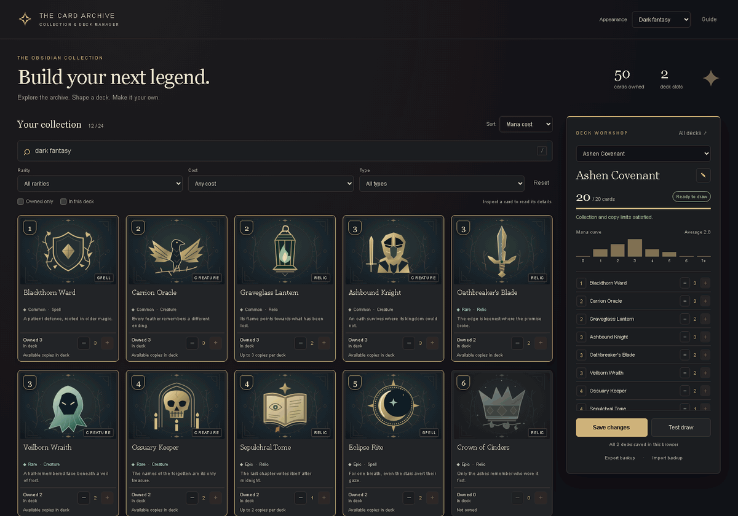The width and height of the screenshot is (738, 516).
Task: Click the Test draw button
Action: click(x=681, y=428)
